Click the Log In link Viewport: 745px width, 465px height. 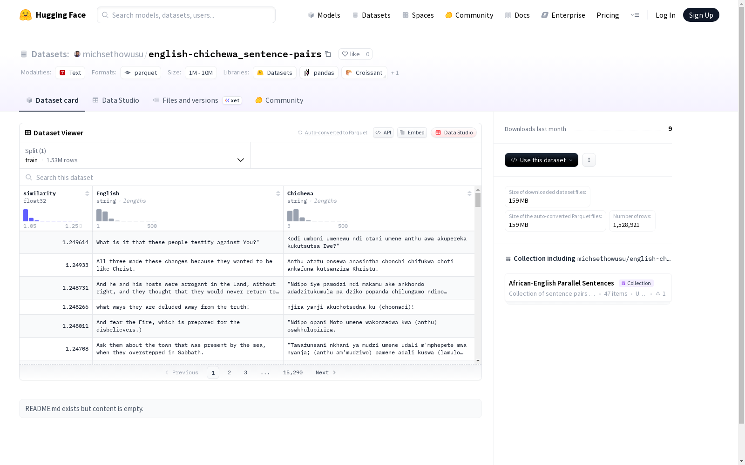(x=665, y=15)
